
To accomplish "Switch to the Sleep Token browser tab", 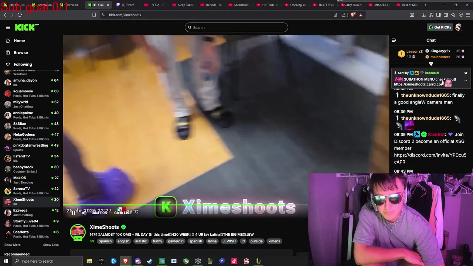I will point(183,5).
